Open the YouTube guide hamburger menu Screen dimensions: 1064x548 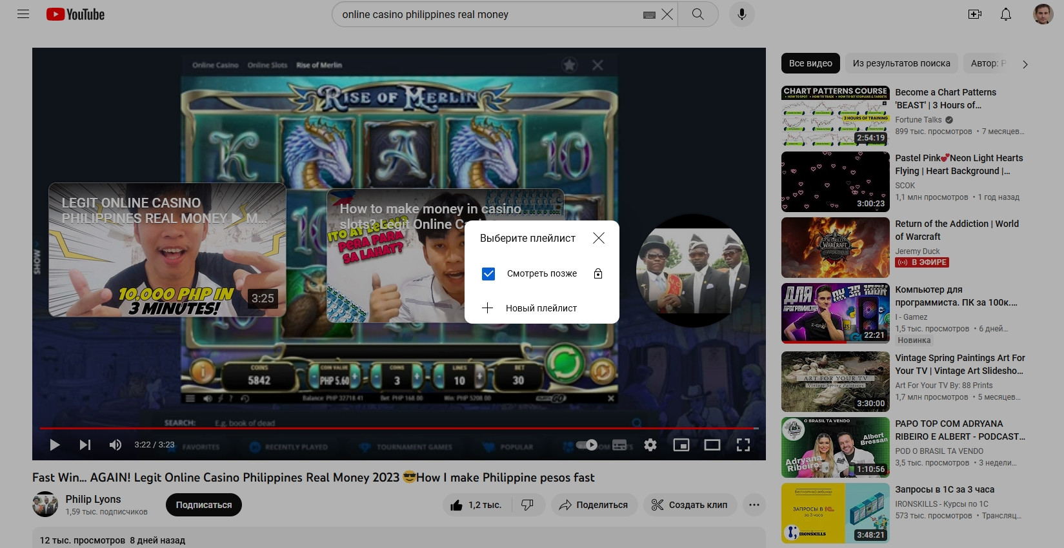coord(23,14)
